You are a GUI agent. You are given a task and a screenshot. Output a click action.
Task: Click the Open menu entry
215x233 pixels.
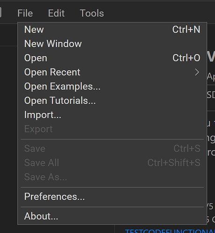112,58
